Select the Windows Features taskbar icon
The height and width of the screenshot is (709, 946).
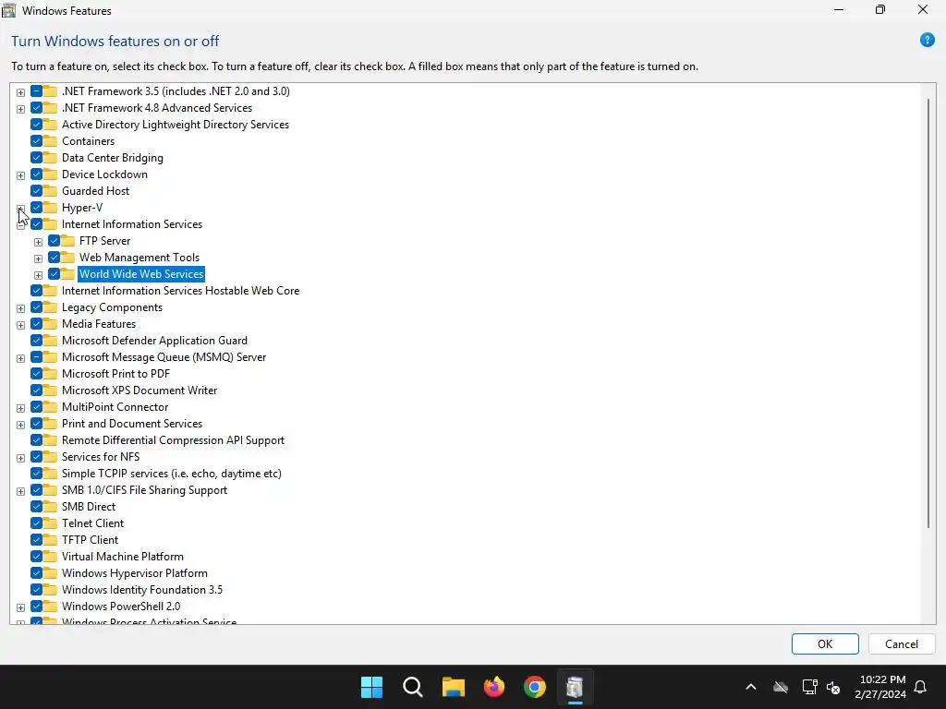[575, 687]
